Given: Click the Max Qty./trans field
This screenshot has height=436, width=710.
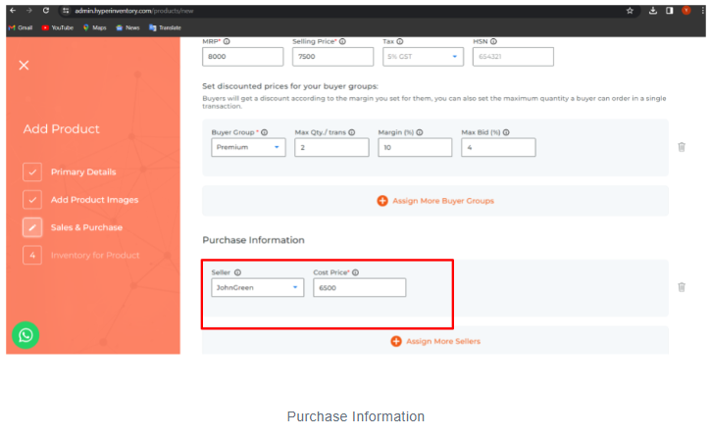Looking at the screenshot, I should click(331, 147).
